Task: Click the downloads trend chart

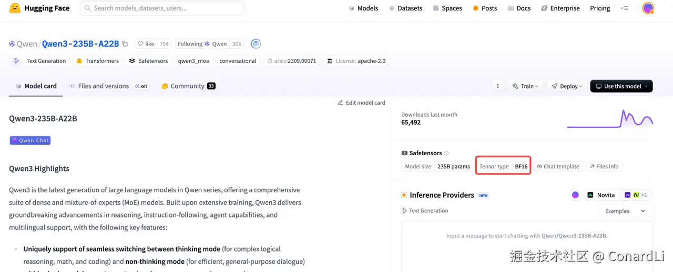Action: click(610, 119)
